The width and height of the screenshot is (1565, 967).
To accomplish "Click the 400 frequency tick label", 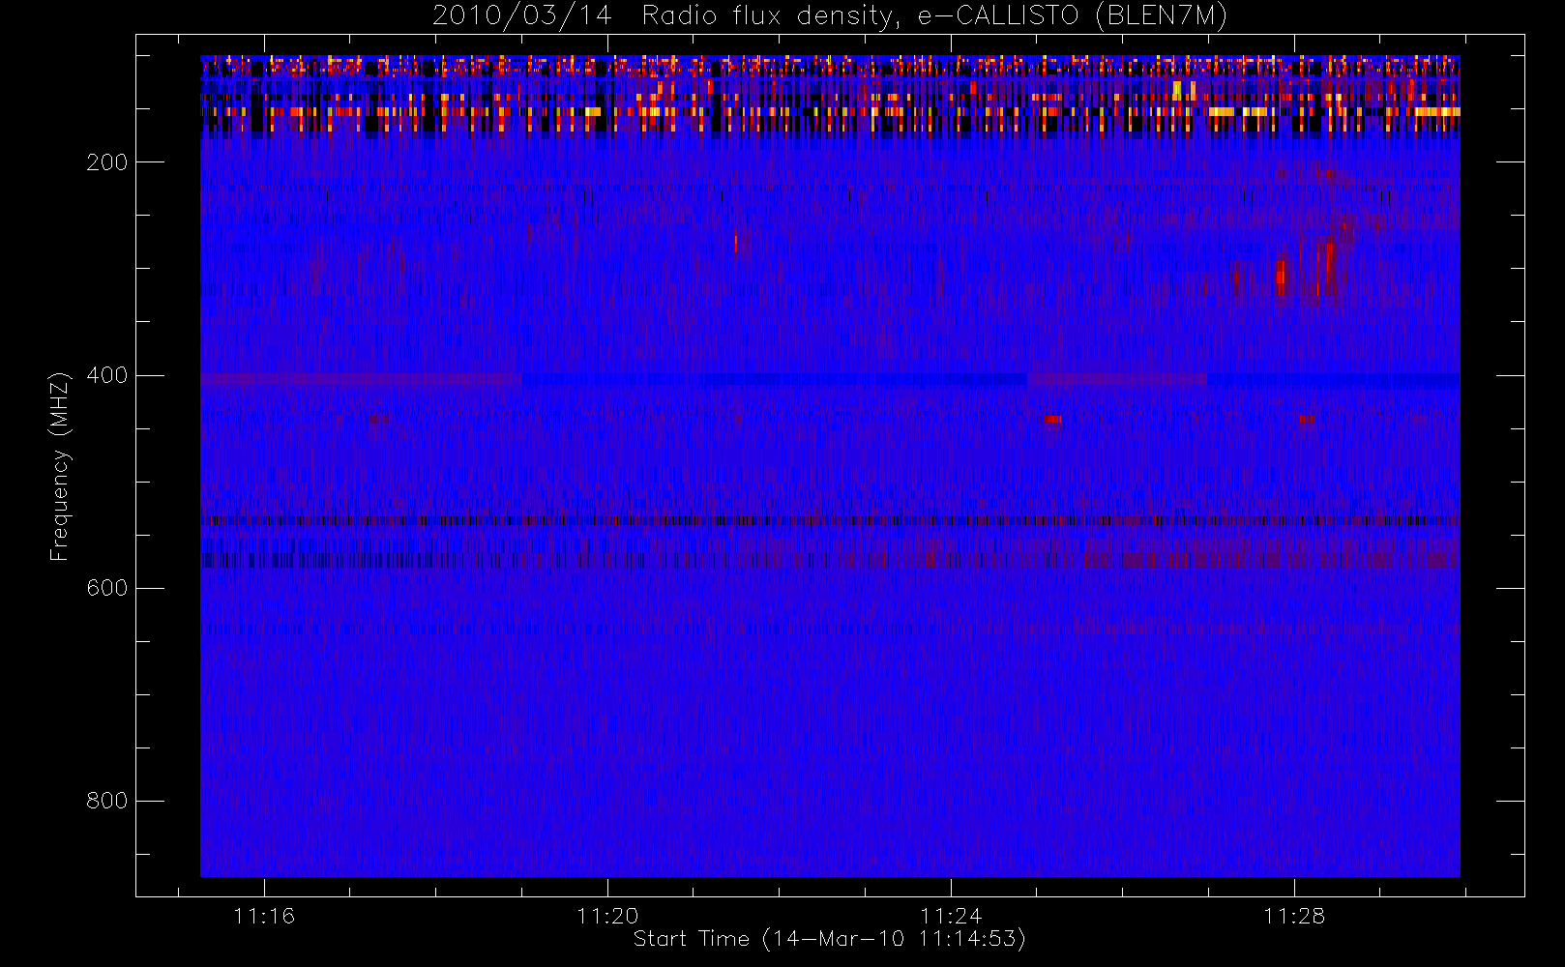I will coord(106,375).
